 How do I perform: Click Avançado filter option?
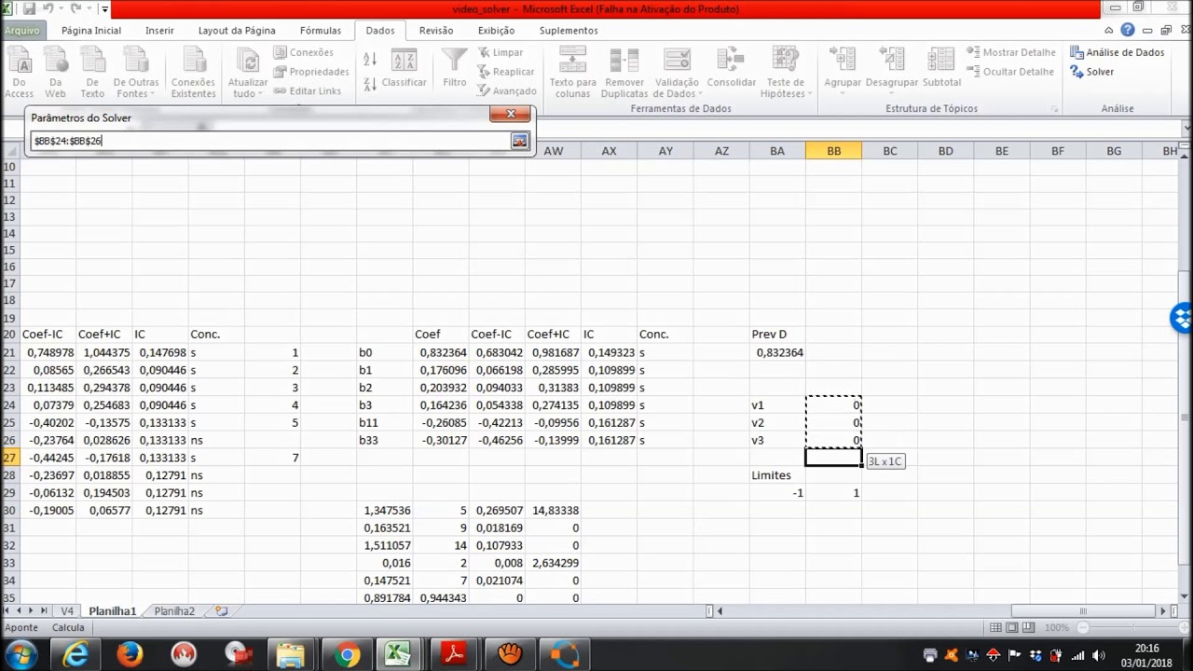pos(507,90)
